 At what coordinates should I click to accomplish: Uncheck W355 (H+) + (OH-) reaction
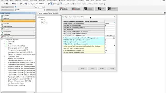click(106, 42)
